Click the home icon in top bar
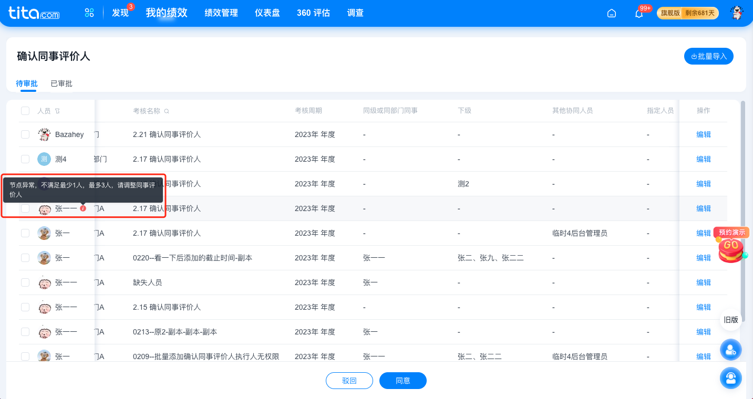 point(612,13)
